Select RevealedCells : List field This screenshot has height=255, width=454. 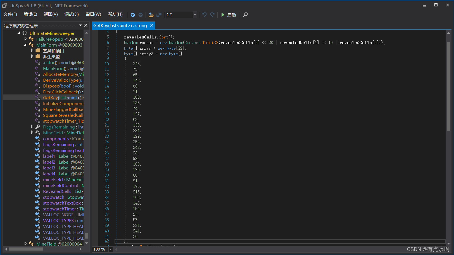click(63, 191)
